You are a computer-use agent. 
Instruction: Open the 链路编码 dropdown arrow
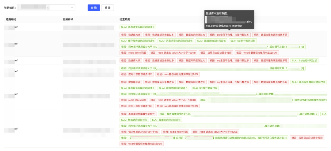[x=72, y=8]
